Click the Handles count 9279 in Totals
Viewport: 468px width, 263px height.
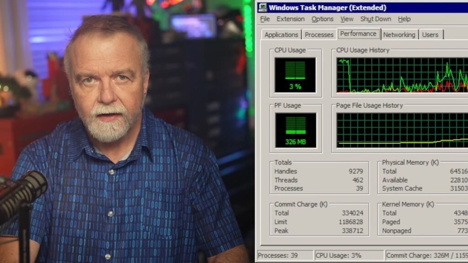coord(355,172)
